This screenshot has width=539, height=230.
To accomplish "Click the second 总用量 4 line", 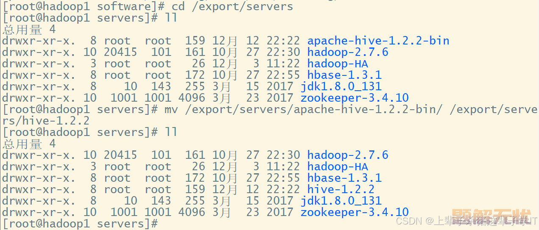I will coord(29,144).
